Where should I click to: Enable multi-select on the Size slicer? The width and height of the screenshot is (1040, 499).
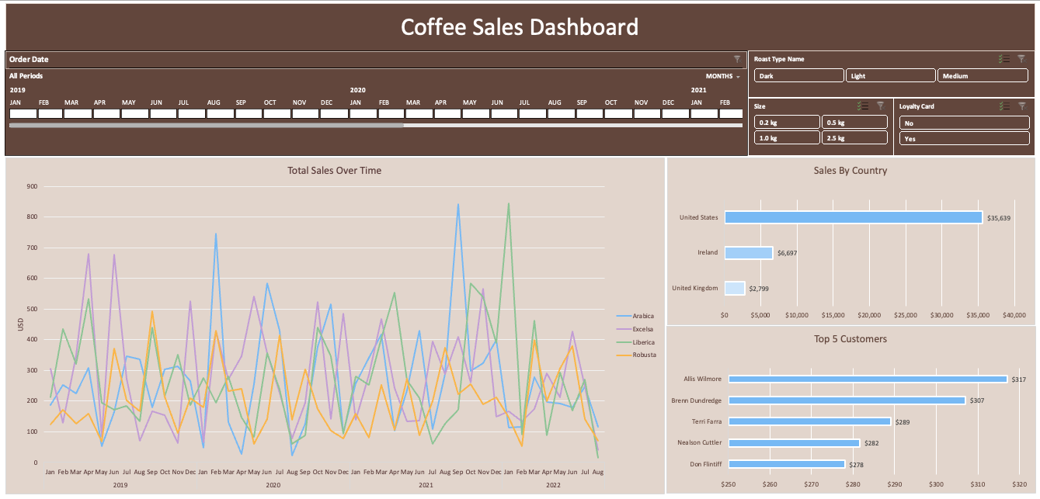click(862, 106)
